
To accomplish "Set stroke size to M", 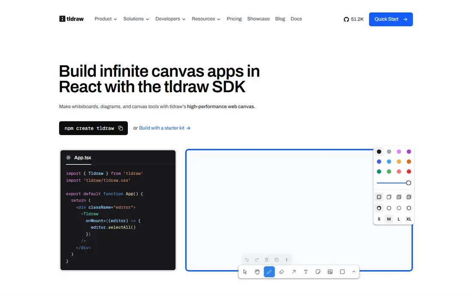I will coord(389,219).
